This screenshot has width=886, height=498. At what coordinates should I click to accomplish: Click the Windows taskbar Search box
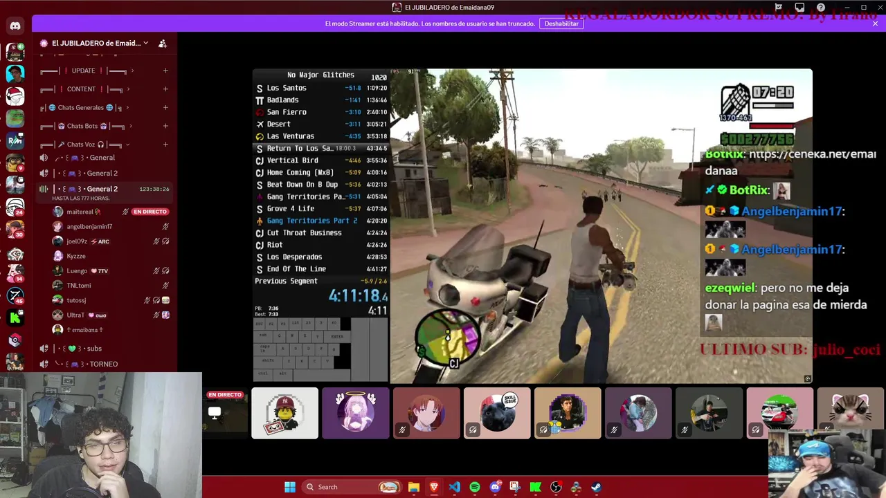click(353, 487)
